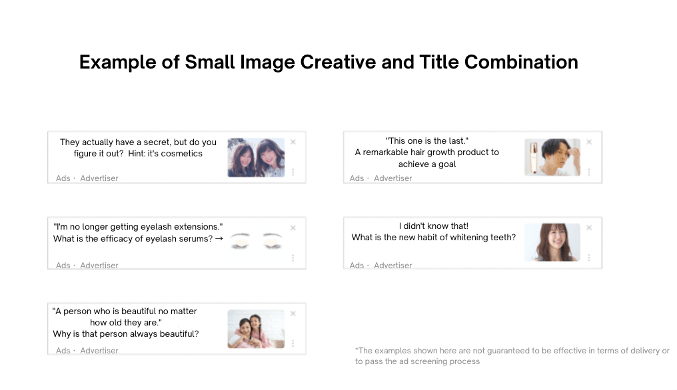Click the two women photo thumbnail

(256, 158)
